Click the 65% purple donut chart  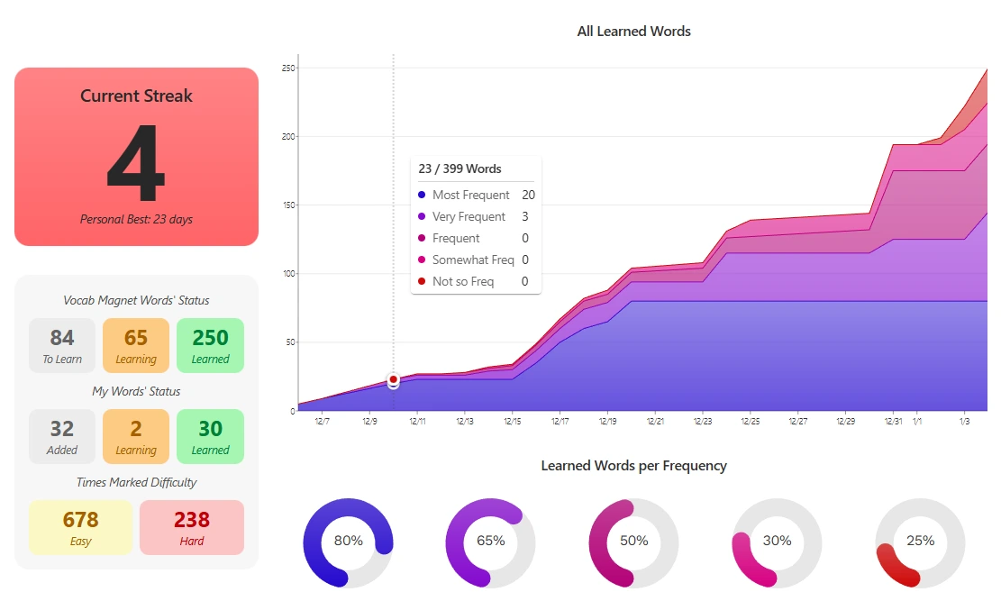coord(491,542)
